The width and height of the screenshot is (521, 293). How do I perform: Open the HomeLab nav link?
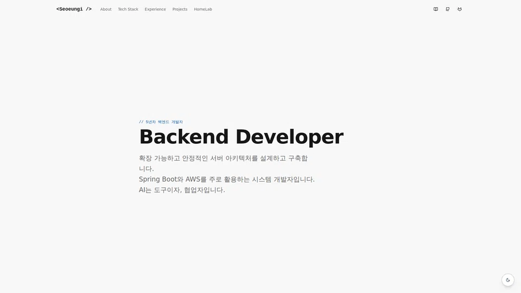click(202, 9)
